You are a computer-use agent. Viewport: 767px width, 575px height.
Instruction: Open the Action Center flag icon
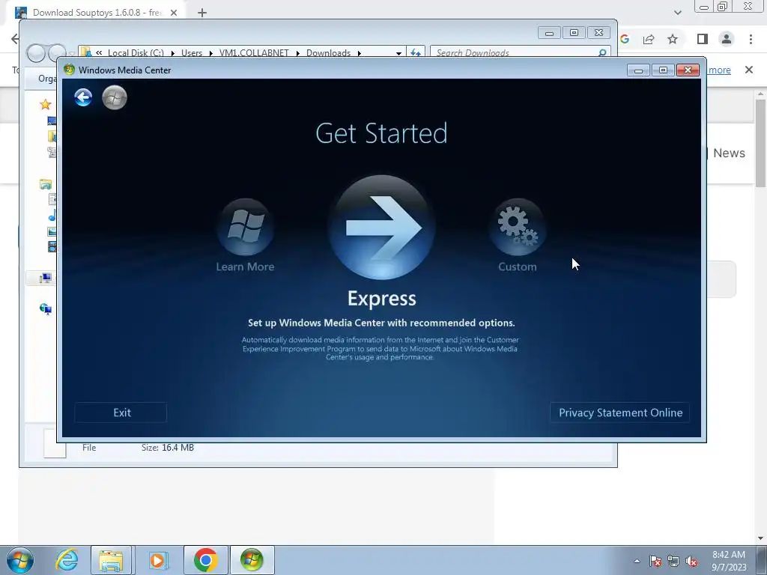point(655,561)
